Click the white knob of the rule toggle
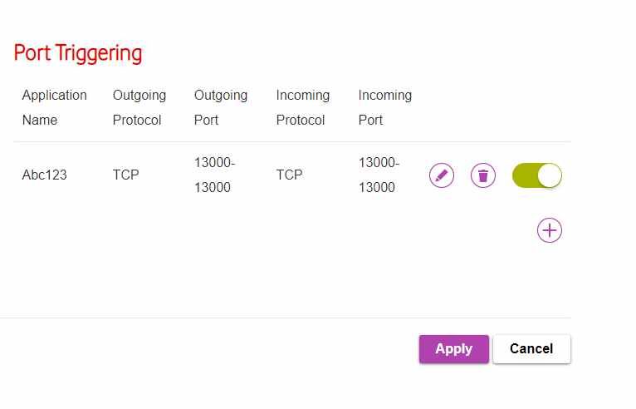Image resolution: width=636 pixels, height=409 pixels. (550, 175)
